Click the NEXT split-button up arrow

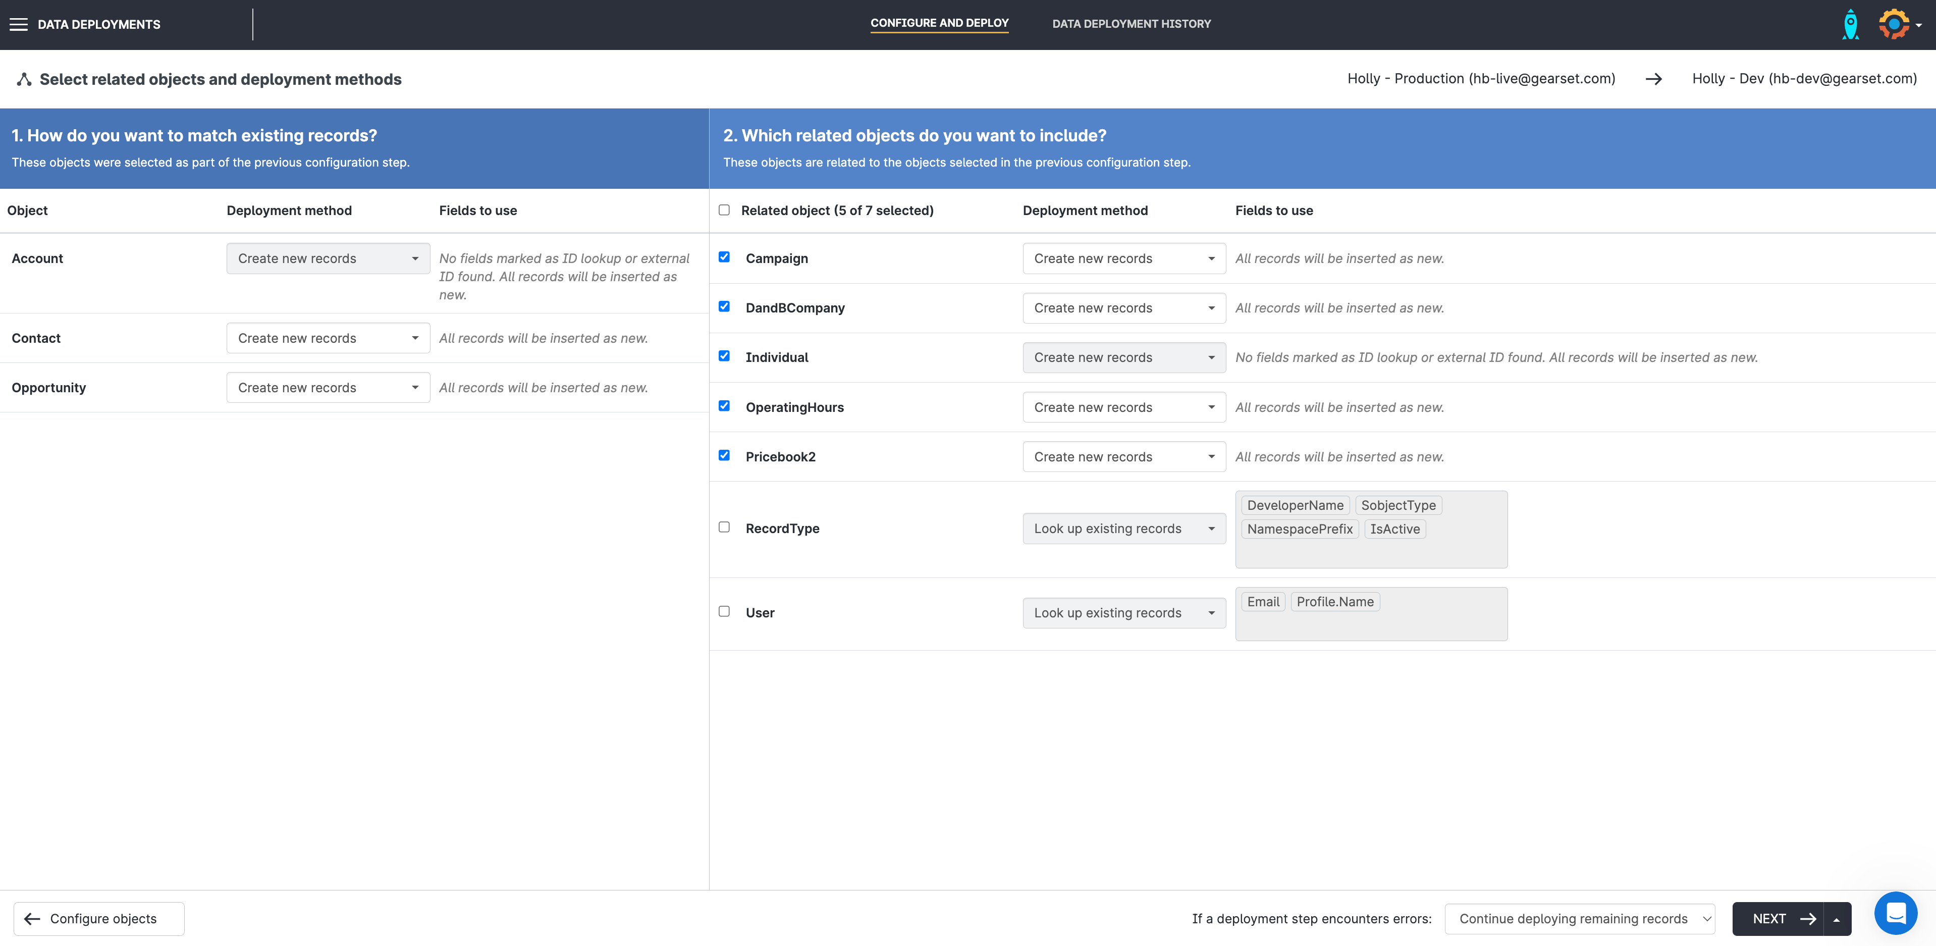pos(1837,919)
